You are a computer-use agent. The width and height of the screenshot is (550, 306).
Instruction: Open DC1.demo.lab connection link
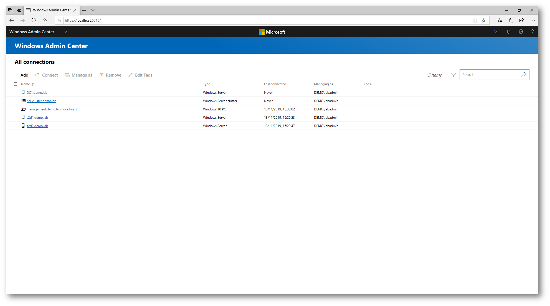(37, 93)
